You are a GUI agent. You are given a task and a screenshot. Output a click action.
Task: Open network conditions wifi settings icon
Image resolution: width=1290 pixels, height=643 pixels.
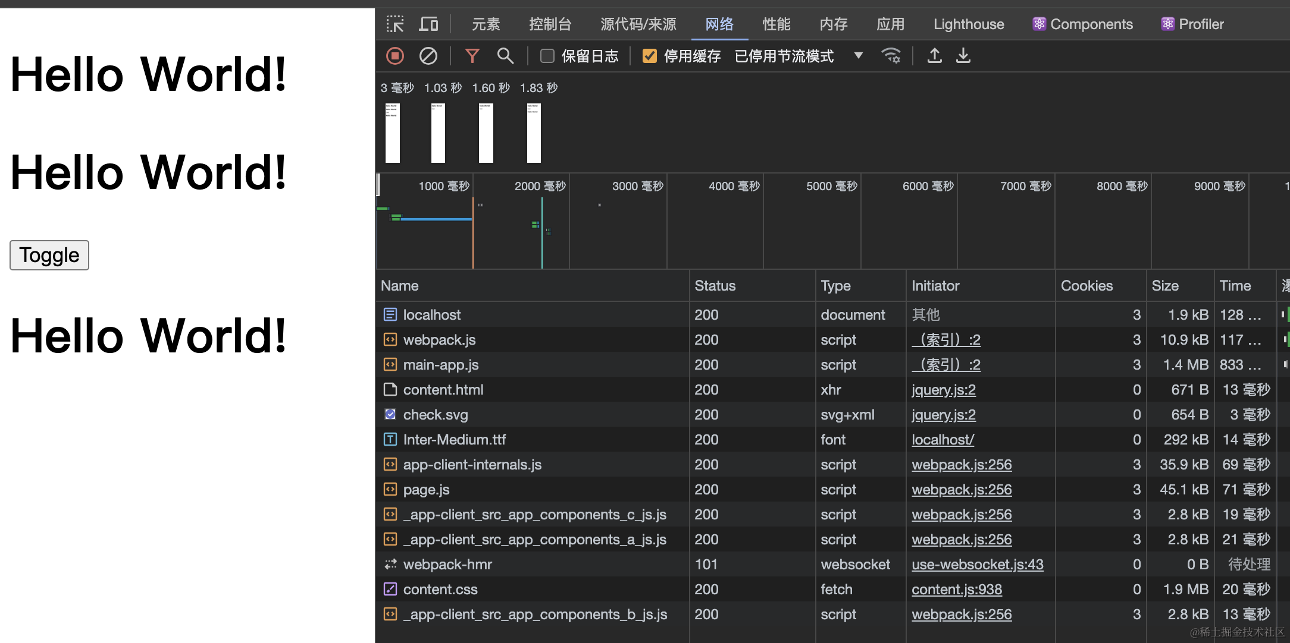[891, 56]
